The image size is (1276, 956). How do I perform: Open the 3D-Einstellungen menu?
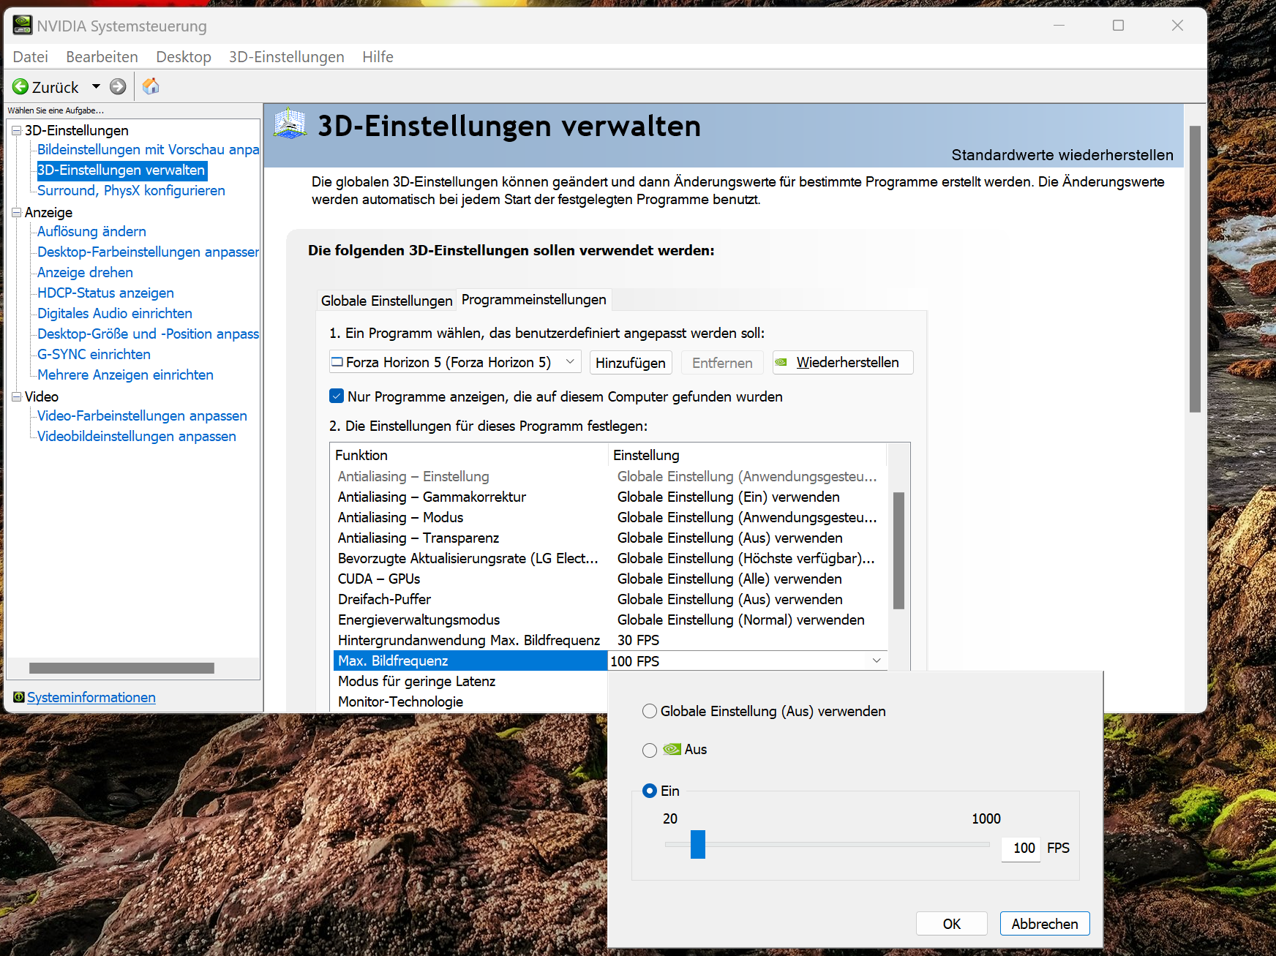click(x=287, y=57)
